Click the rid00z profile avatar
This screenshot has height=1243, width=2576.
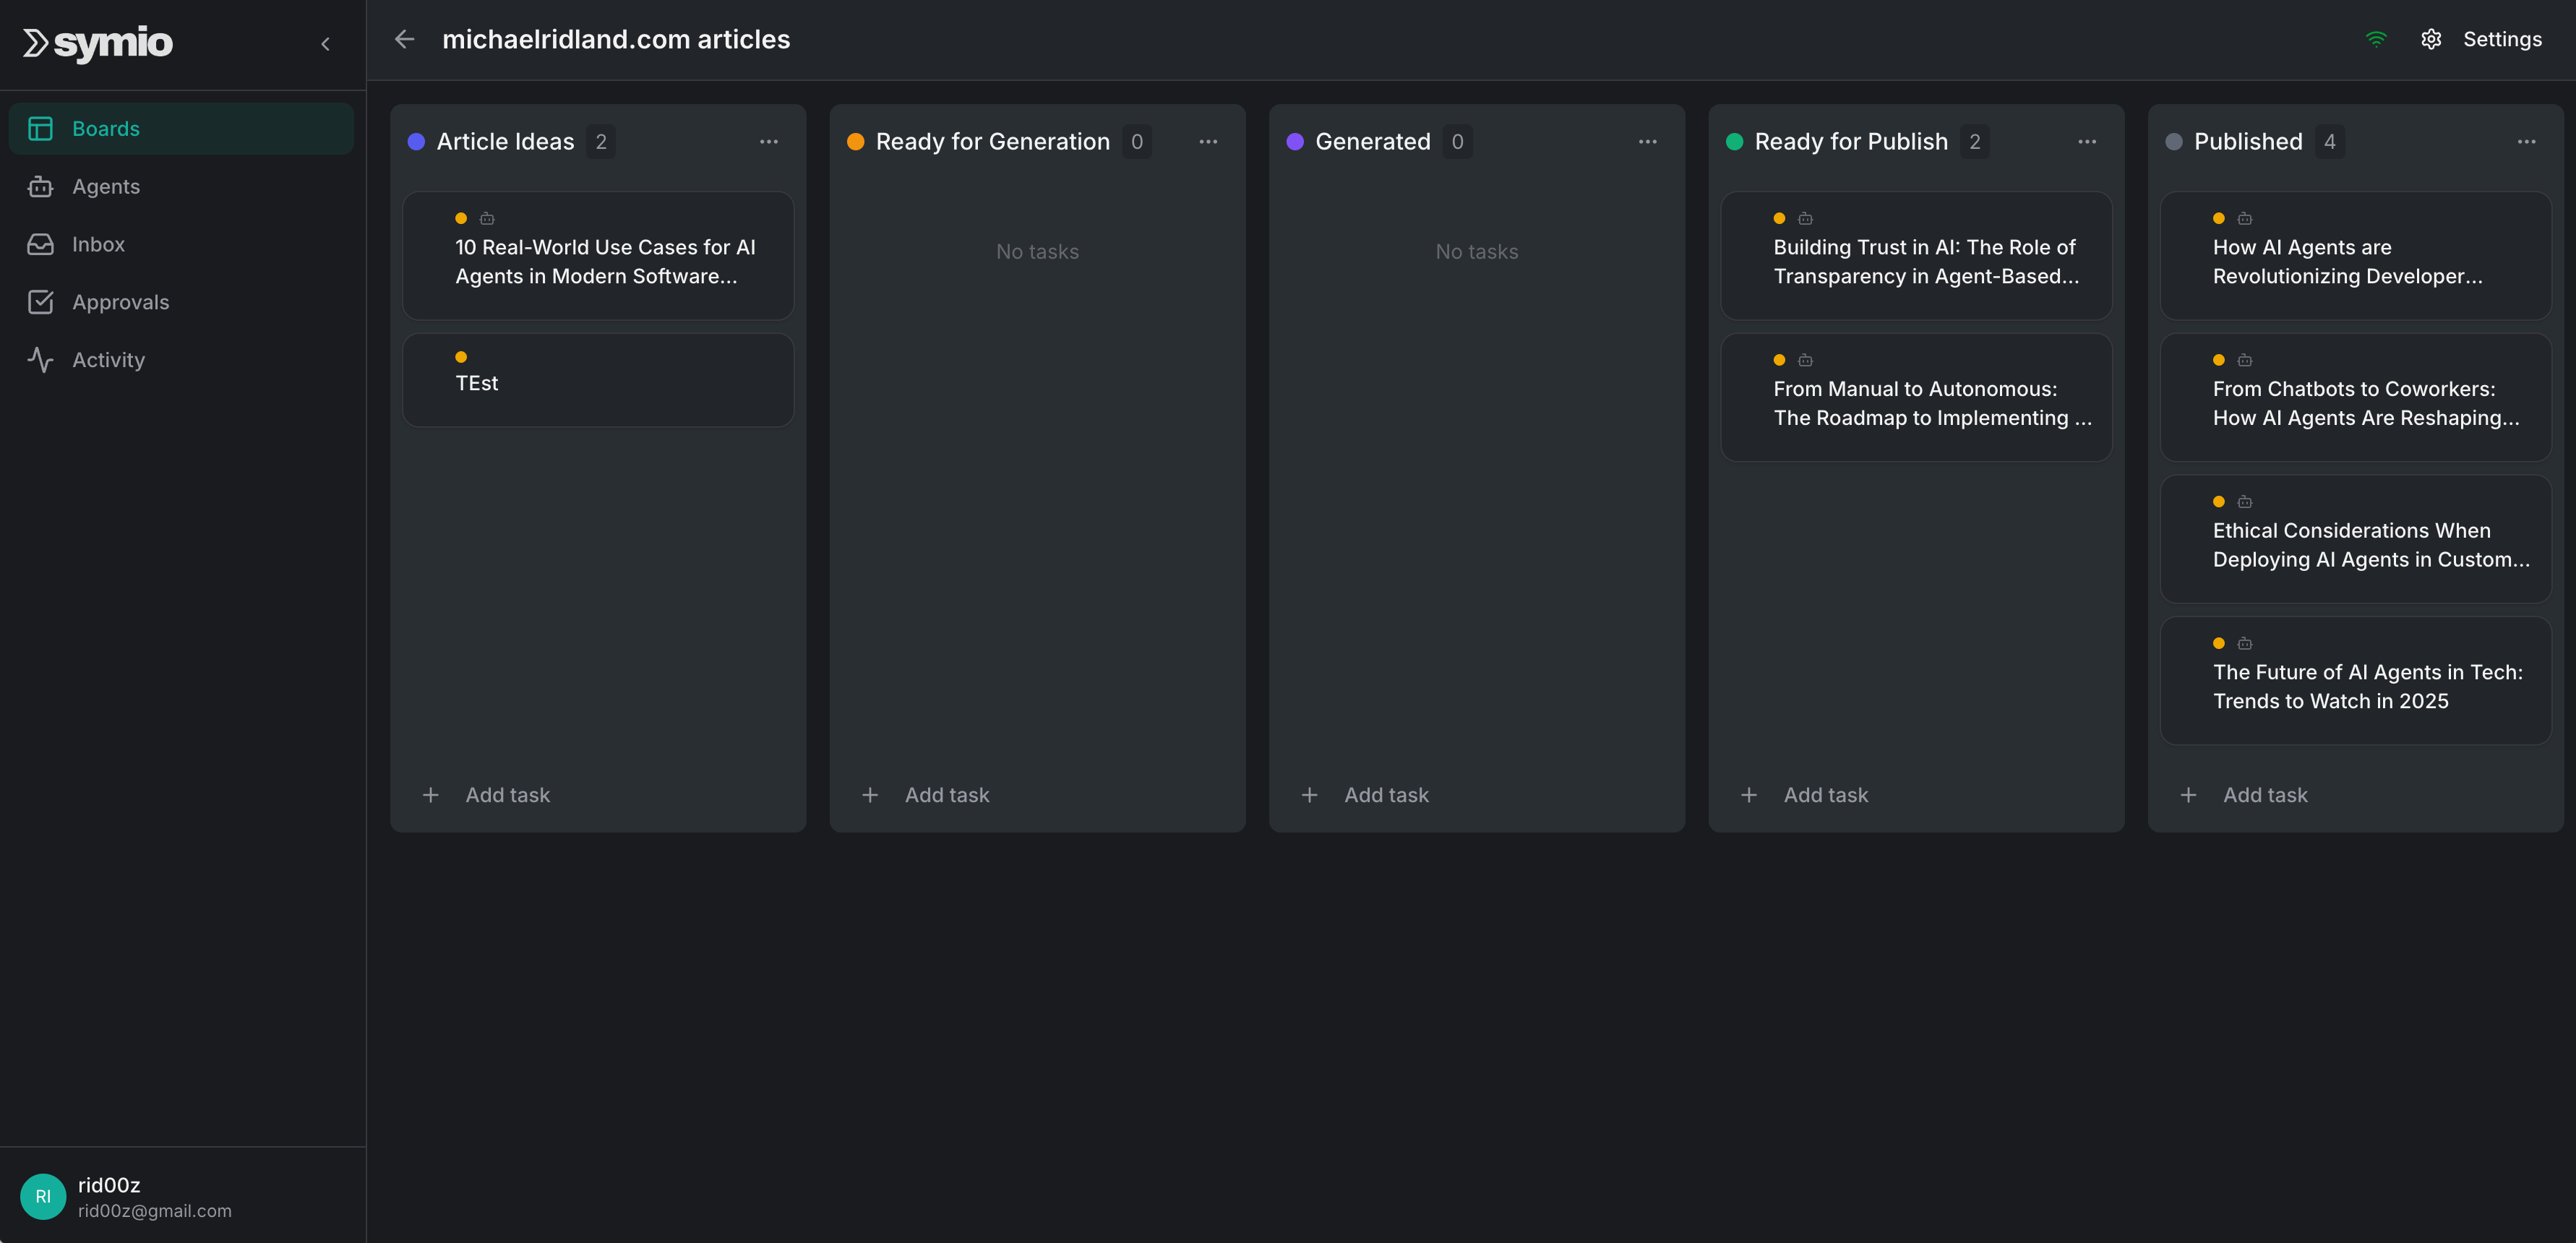(x=42, y=1196)
